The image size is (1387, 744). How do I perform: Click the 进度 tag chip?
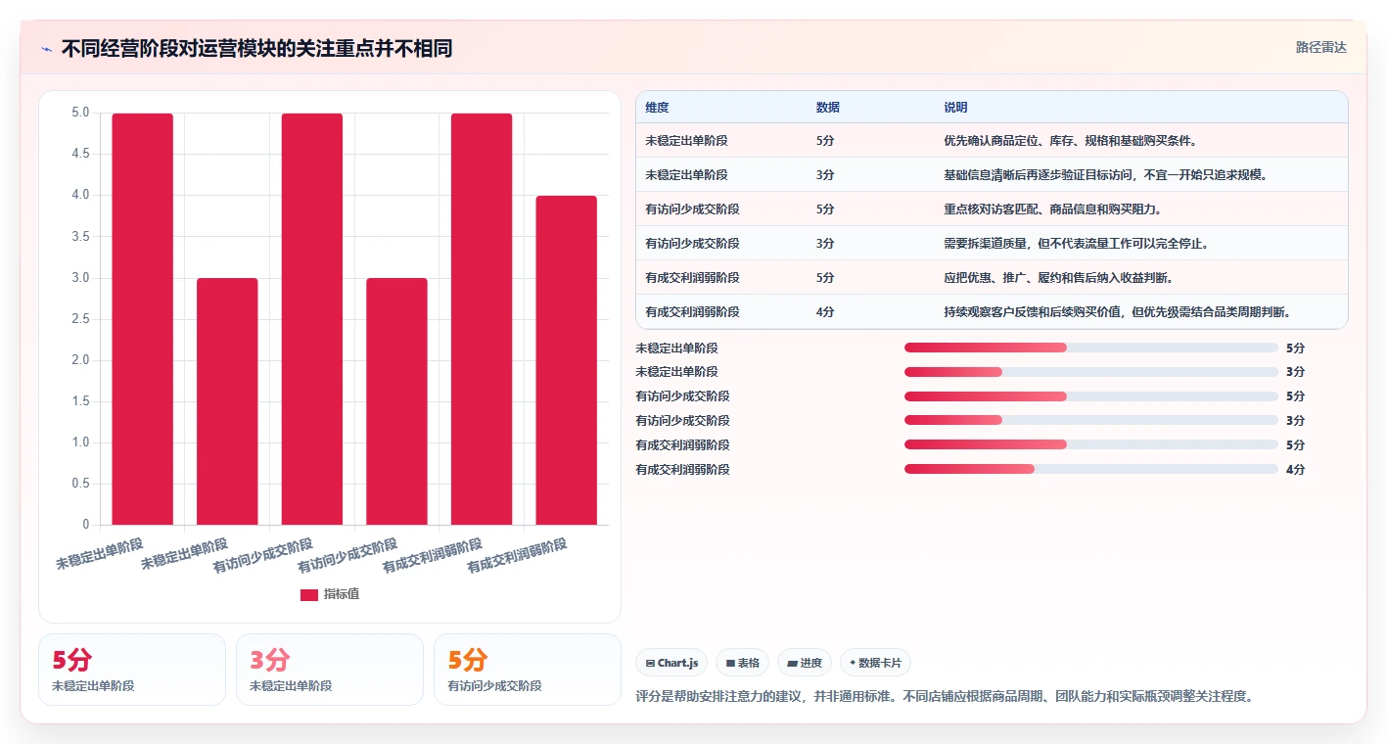(x=805, y=663)
